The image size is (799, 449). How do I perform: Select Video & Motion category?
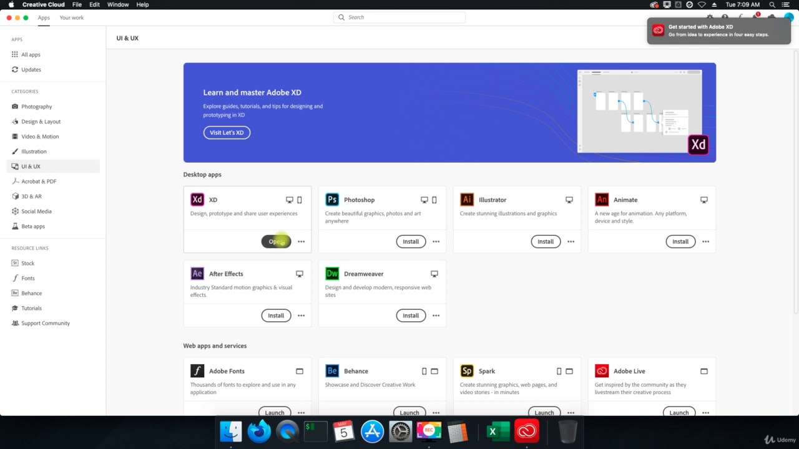coord(53,137)
